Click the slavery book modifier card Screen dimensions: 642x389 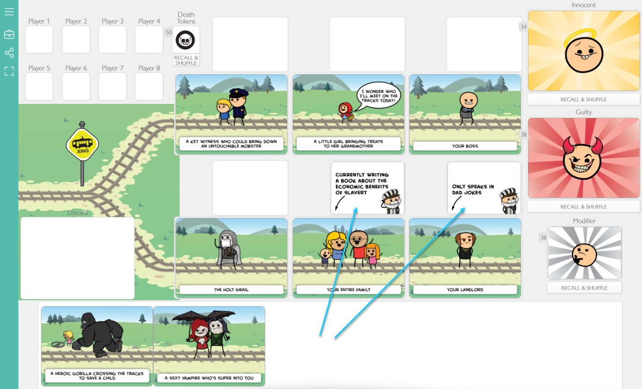tap(367, 188)
